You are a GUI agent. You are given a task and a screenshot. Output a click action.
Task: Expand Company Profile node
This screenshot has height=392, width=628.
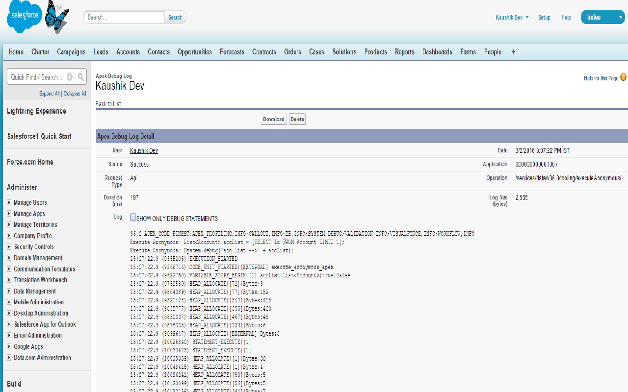pos(9,236)
